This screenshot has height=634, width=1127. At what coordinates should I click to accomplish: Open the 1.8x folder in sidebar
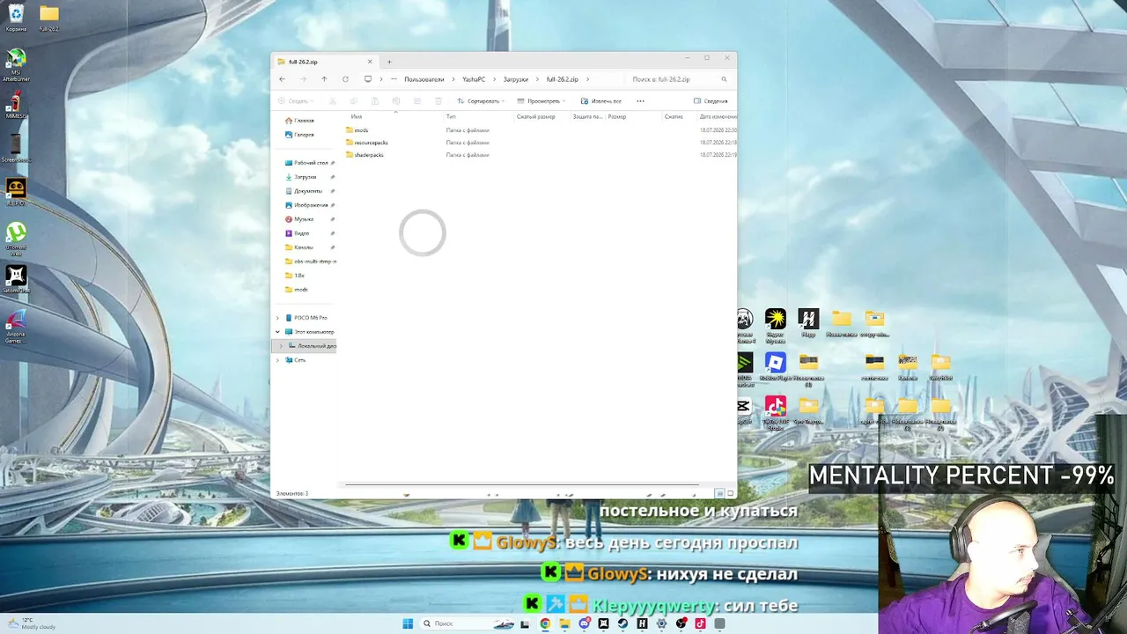[x=294, y=276]
